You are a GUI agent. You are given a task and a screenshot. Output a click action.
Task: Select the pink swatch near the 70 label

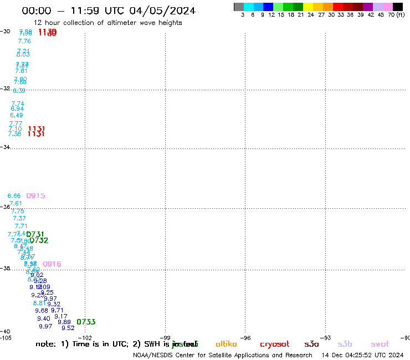pyautogui.click(x=387, y=7)
